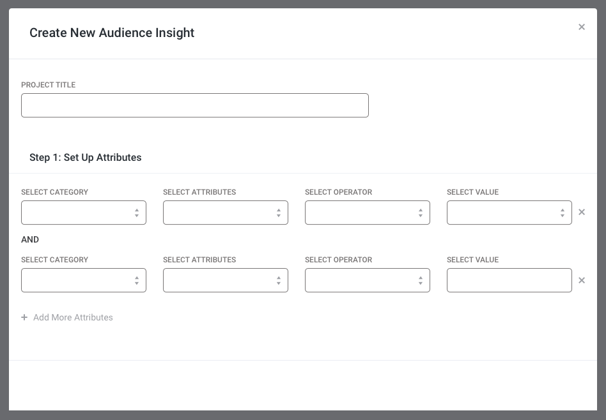Open the first row Select Attributes dropdown
This screenshot has width=606, height=420.
tap(225, 213)
